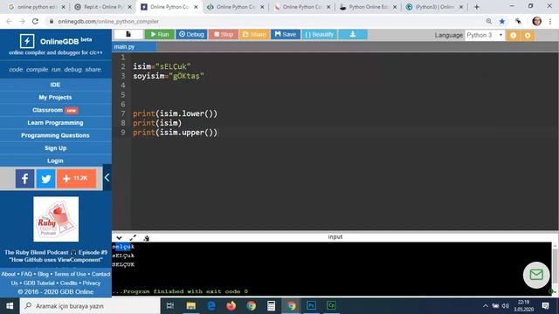This screenshot has height=314, width=559.
Task: Switch to the (Python3) Online browser tab
Action: (434, 7)
